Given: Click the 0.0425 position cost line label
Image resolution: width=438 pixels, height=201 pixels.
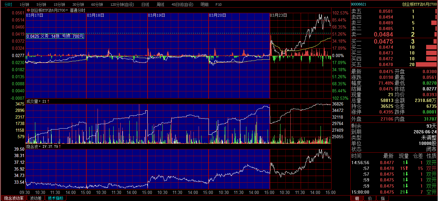Looking at the screenshot, I should [x=55, y=36].
